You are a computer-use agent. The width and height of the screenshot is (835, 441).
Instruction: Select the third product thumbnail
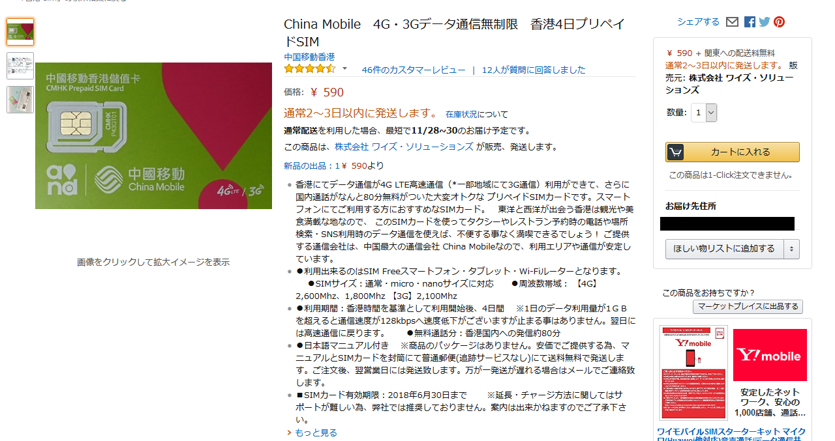tap(20, 100)
